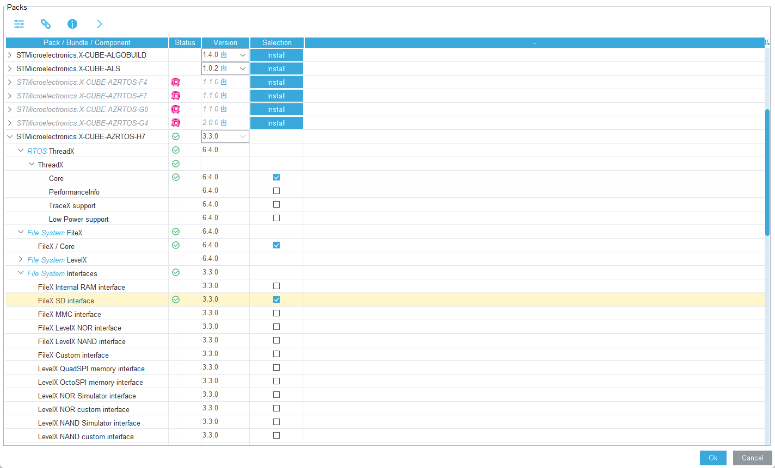Install the X-CUBE-ALGOBUILD pack
The image size is (775, 468).
(276, 55)
